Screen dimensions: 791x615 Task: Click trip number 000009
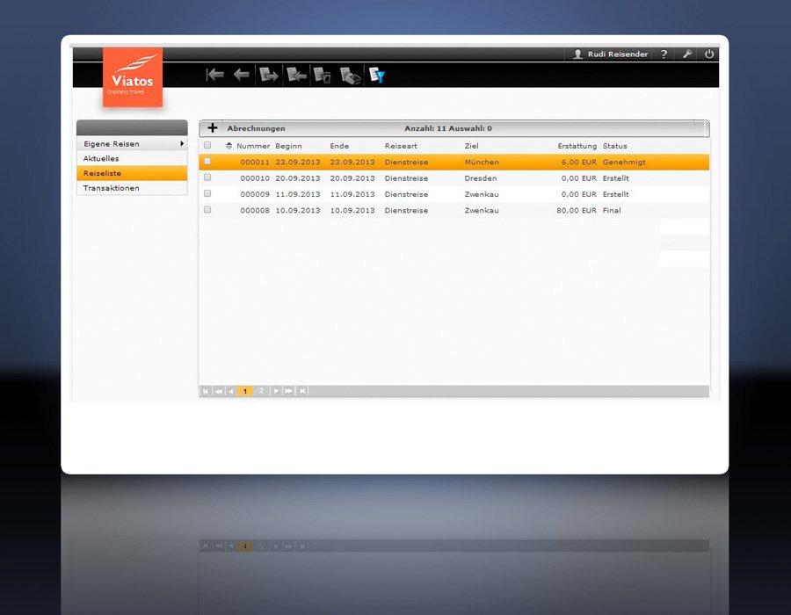coord(255,194)
